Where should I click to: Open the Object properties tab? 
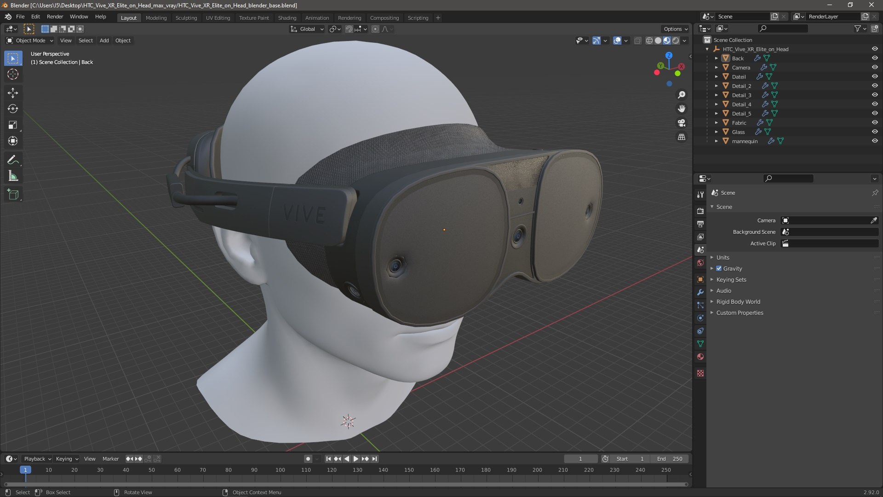coord(700,279)
